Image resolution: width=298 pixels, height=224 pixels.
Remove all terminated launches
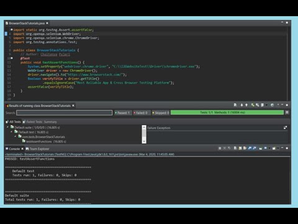click(229, 148)
